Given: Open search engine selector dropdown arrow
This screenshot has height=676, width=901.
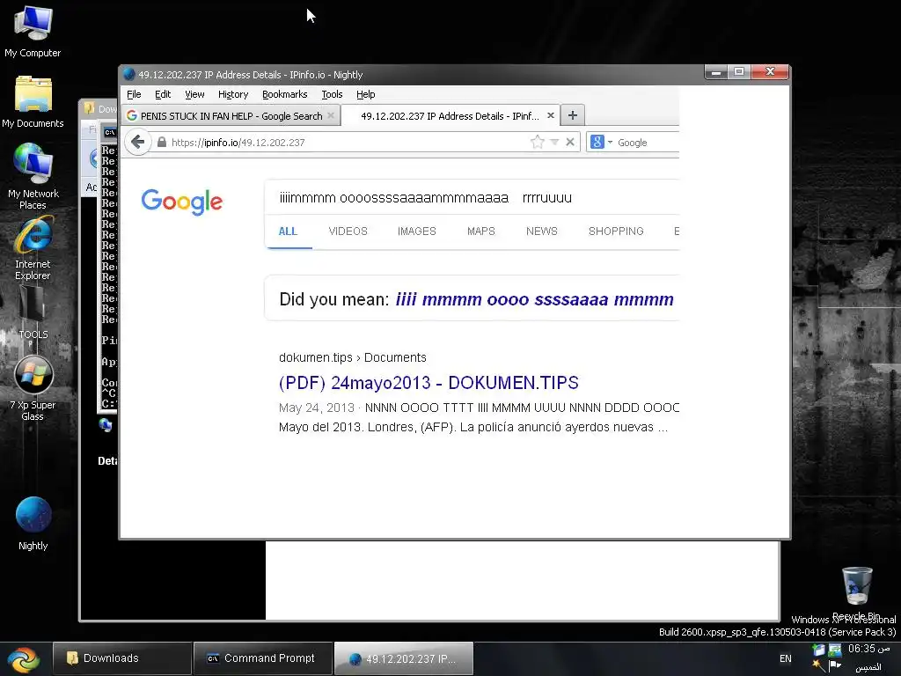Looking at the screenshot, I should [x=610, y=142].
